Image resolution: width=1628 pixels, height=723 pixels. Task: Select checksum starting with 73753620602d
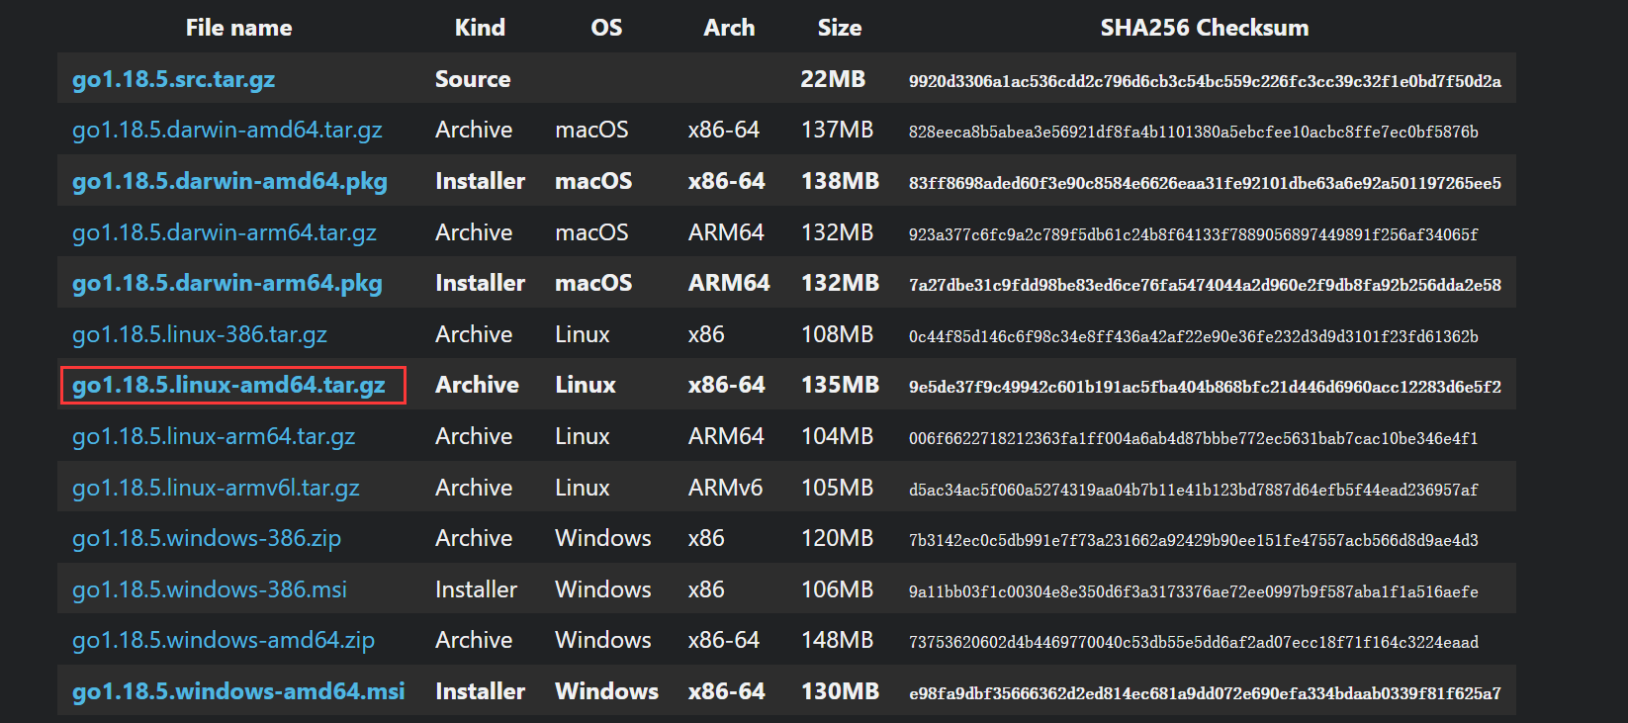[1194, 642]
